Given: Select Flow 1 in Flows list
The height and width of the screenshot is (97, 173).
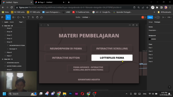Looking at the screenshot, I should click(151, 48).
